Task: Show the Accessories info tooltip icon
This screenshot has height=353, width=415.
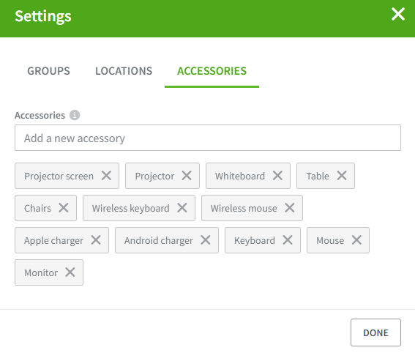Action: coord(75,115)
